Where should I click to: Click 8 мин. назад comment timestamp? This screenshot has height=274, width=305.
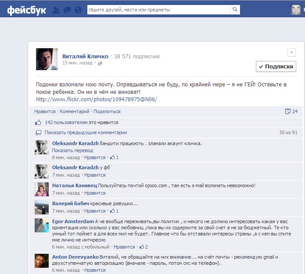tap(66, 157)
